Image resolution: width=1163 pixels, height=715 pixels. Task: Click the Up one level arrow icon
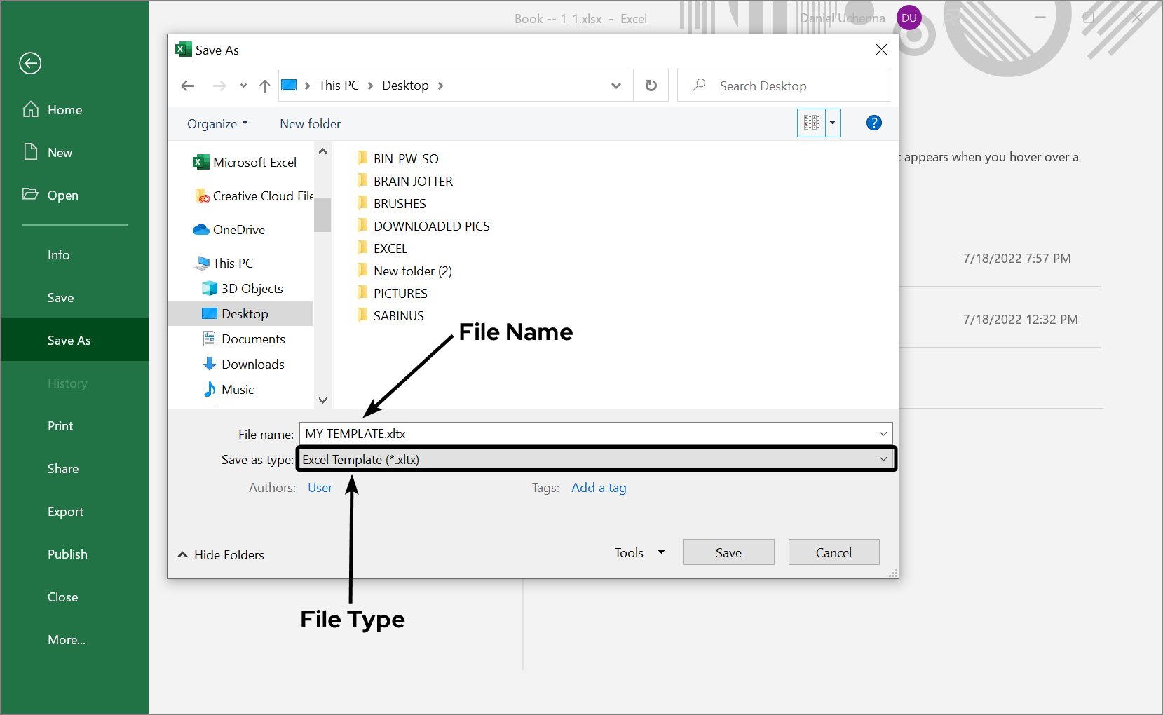[x=264, y=85]
